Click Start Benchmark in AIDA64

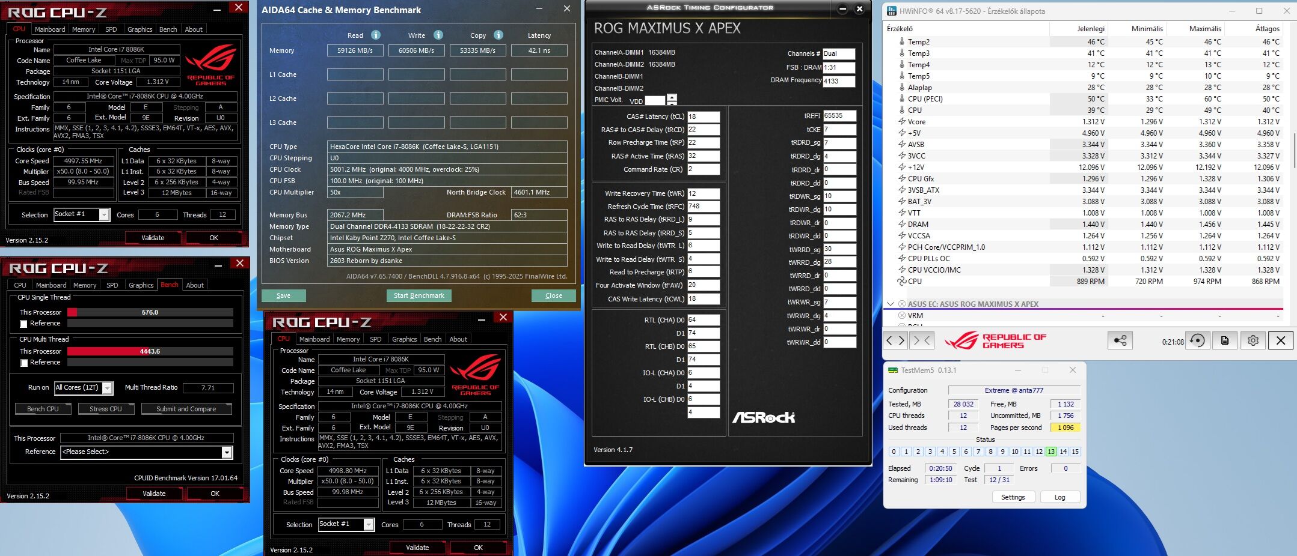coord(419,295)
